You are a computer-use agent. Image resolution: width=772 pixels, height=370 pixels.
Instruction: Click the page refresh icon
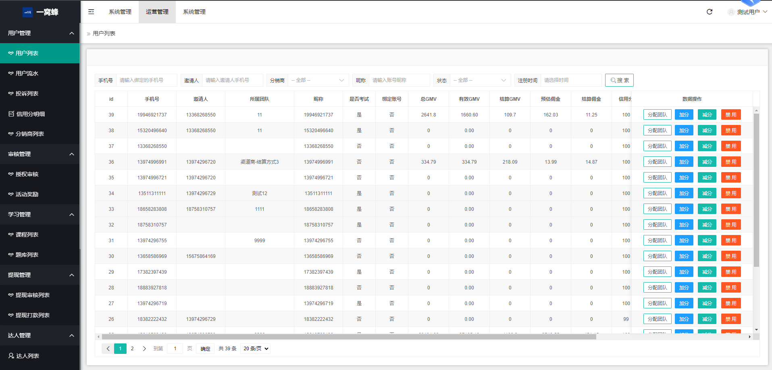coord(710,12)
